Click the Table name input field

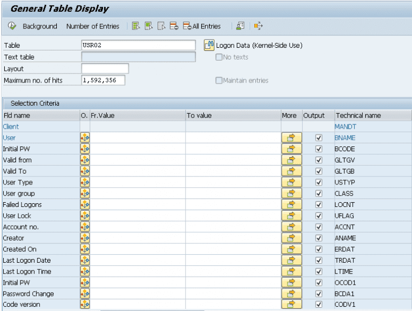click(x=138, y=46)
